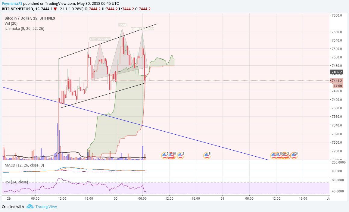Viewport: 349px width, 212px height.
Task: Click the US flag event labeled 8
Action: pos(207,156)
